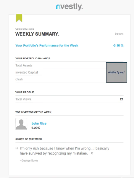
Task: Click the Total Views count 21
Action: [122, 99]
